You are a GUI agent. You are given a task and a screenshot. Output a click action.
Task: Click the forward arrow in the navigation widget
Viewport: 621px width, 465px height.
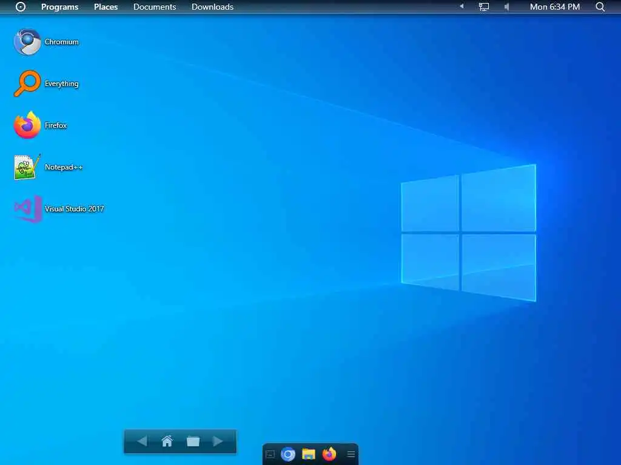click(218, 441)
